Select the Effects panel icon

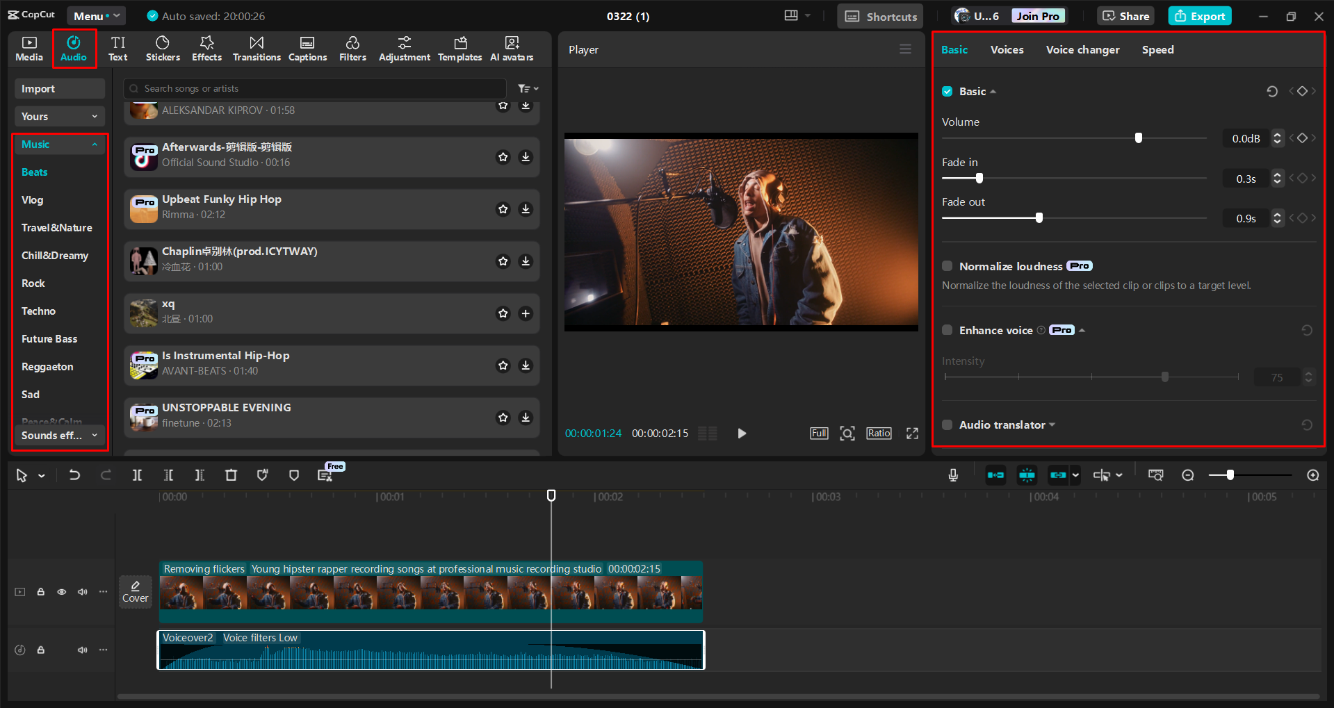[x=206, y=48]
